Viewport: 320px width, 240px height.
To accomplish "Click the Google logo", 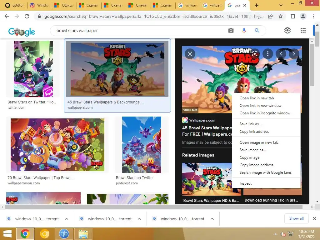I will point(22,32).
